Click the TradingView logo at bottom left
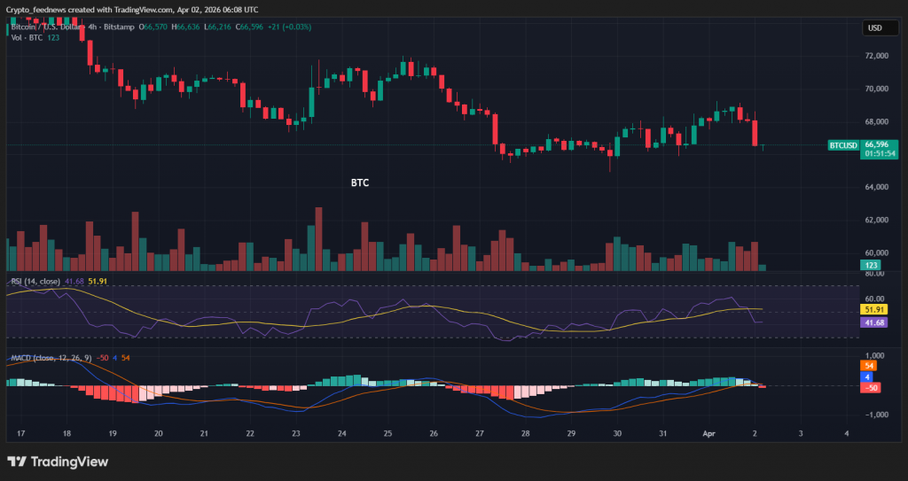Viewport: 908px width, 481px height. pyautogui.click(x=58, y=462)
